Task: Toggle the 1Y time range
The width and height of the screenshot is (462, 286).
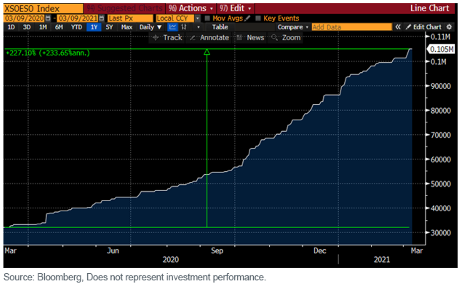Action: [94, 27]
